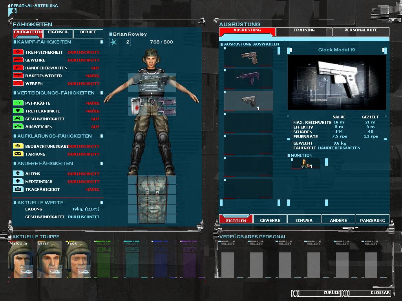Click the PSI-Kräfte skill icon
The width and height of the screenshot is (402, 301).
point(18,103)
